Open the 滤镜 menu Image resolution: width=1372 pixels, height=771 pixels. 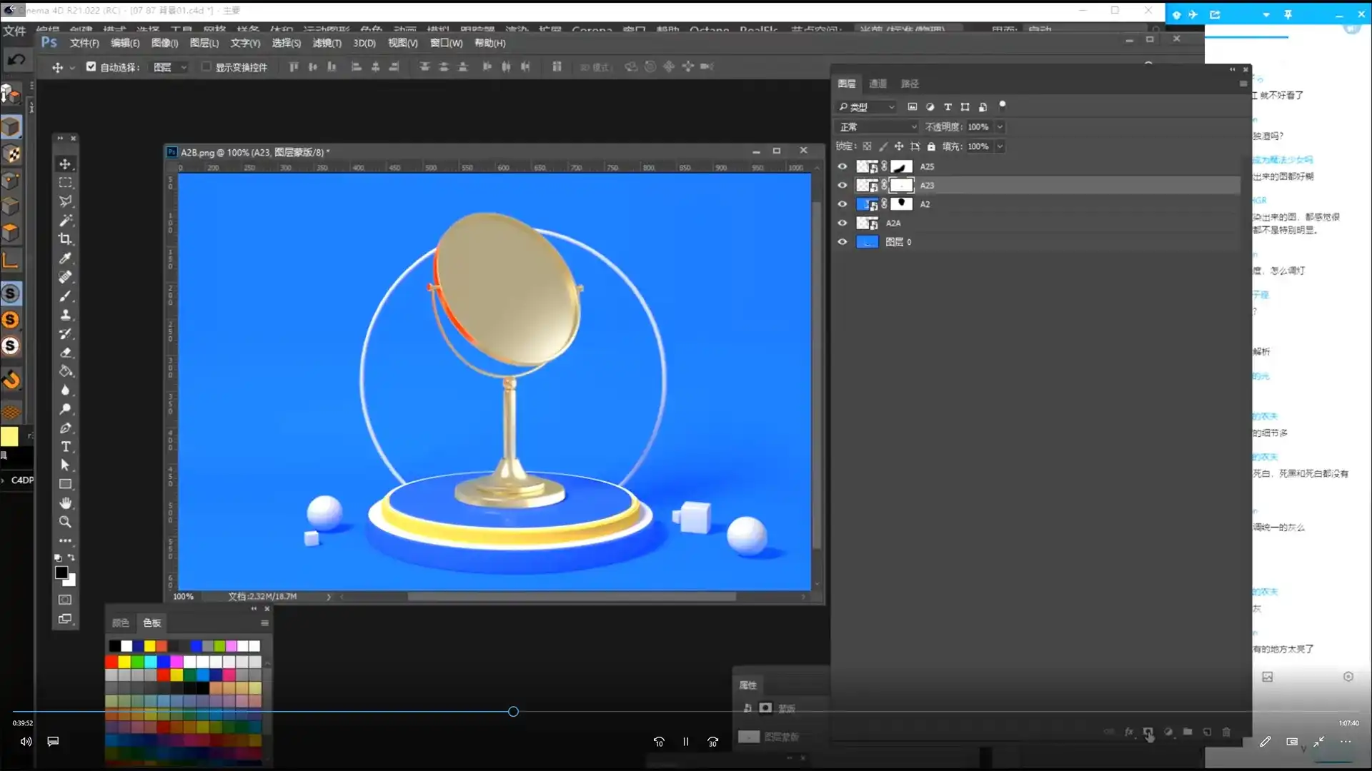click(x=327, y=43)
